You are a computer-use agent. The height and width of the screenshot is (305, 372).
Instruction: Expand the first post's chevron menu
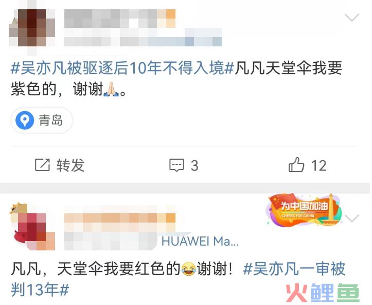coord(351,18)
